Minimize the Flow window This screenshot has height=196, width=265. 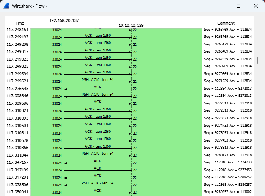[x=221, y=6]
